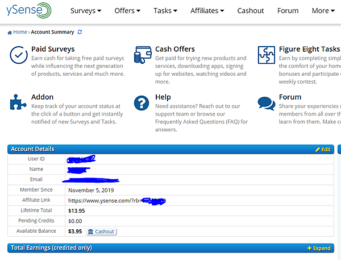Click the Account Details panel title
The width and height of the screenshot is (341, 260).
click(x=32, y=149)
